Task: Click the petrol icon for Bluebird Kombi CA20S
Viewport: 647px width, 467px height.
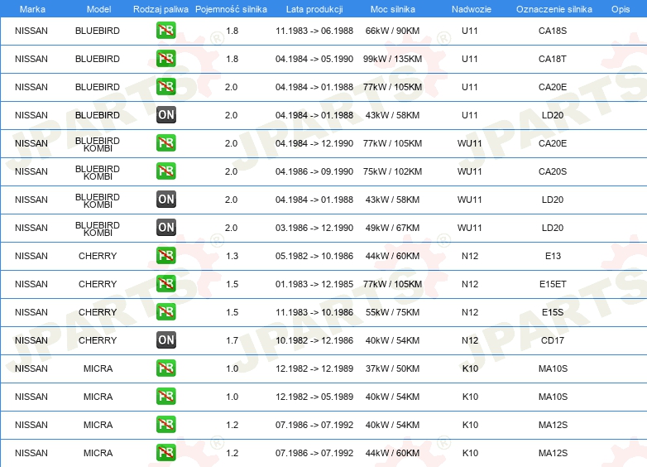Action: pyautogui.click(x=165, y=171)
